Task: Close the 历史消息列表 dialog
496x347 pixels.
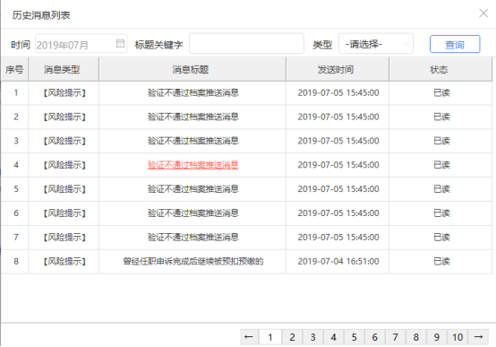Action: 483,13
